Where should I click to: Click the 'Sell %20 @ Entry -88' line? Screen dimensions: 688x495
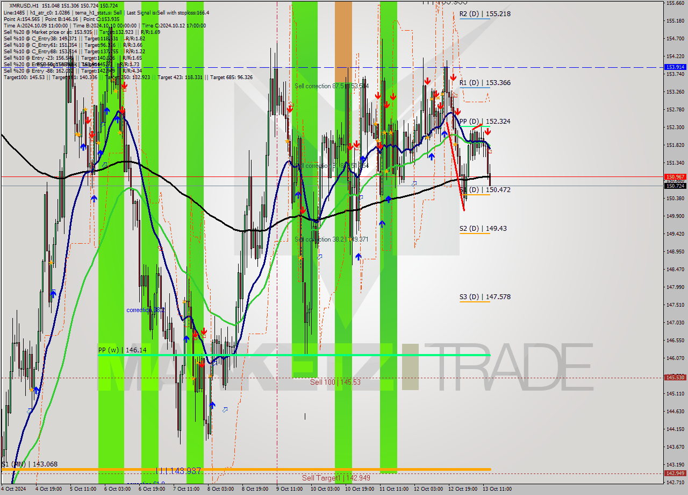(73, 70)
